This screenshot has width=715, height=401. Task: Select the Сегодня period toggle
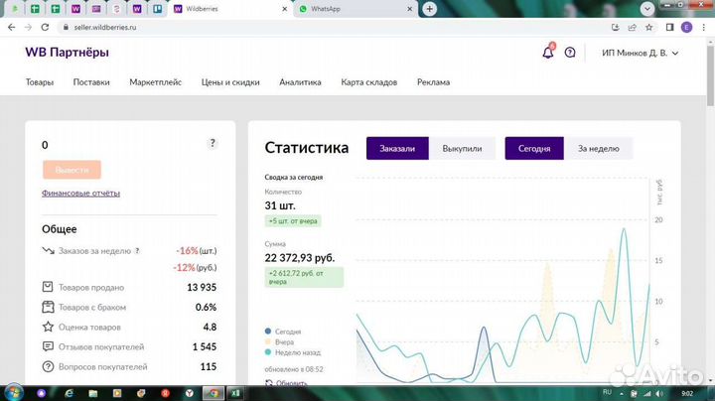[x=534, y=149]
